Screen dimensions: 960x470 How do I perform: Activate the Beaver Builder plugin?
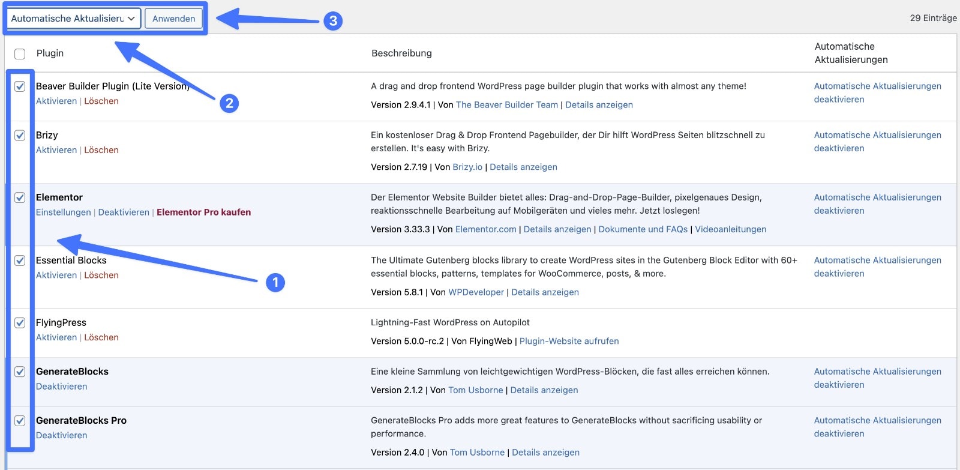click(x=56, y=101)
